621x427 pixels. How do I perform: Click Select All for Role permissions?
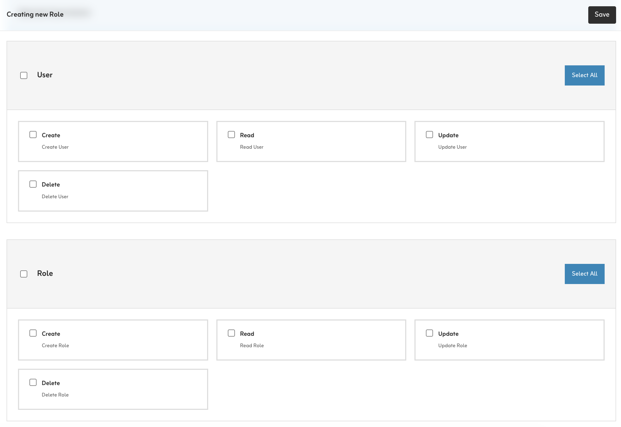(584, 274)
